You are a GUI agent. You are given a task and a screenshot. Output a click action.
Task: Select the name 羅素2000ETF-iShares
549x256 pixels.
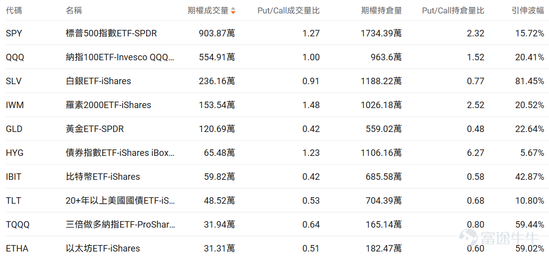pos(109,105)
